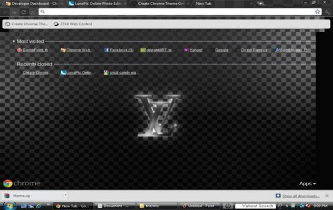Click the skull candy favicon under Recently closed
The height and width of the screenshot is (210, 333).
point(106,72)
